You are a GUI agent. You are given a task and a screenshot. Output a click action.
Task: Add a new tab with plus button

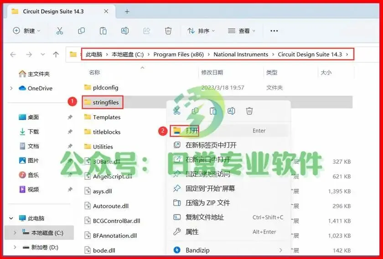127,11
